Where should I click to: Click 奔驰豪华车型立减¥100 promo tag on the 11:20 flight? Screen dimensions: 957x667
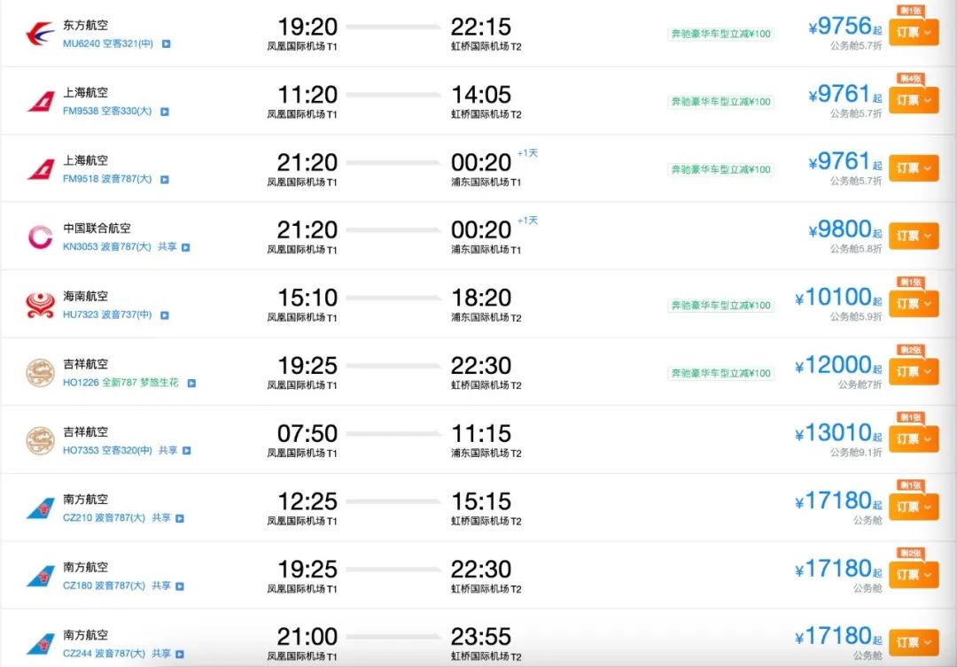coord(720,102)
